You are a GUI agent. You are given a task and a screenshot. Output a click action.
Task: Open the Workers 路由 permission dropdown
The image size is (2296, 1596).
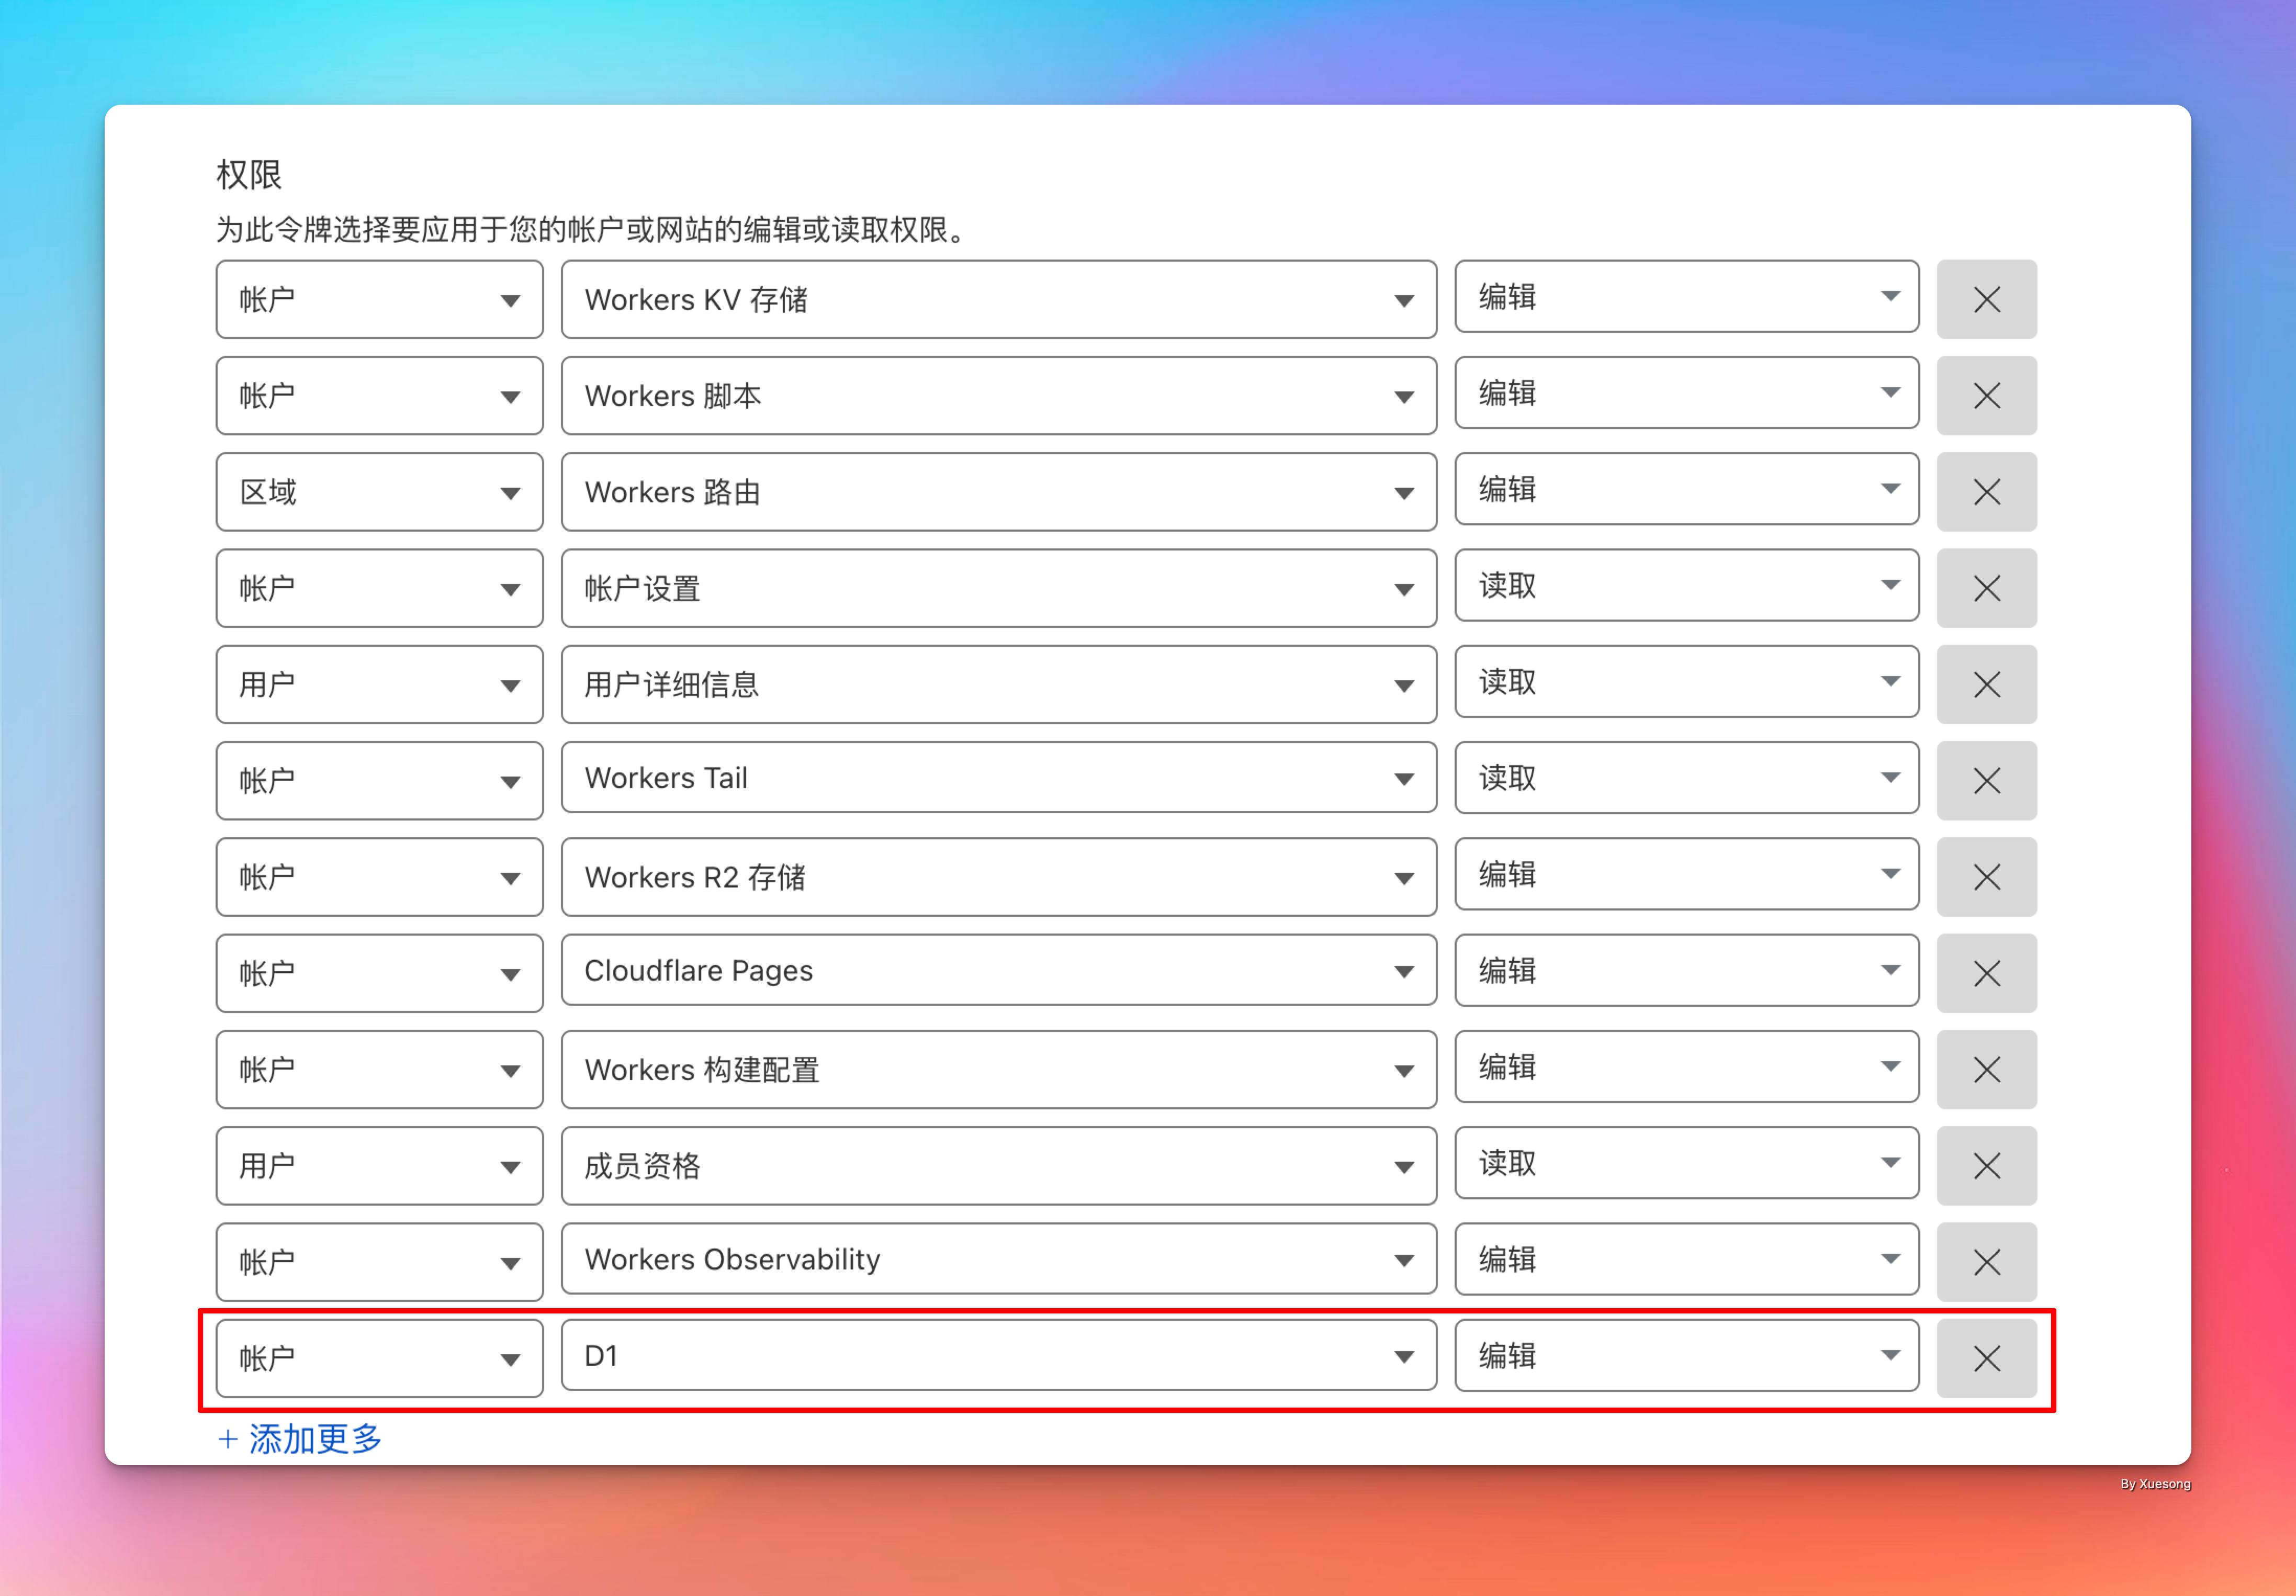pyautogui.click(x=999, y=492)
